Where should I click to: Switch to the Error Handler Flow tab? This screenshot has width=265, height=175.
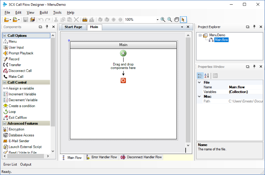pos(102,157)
